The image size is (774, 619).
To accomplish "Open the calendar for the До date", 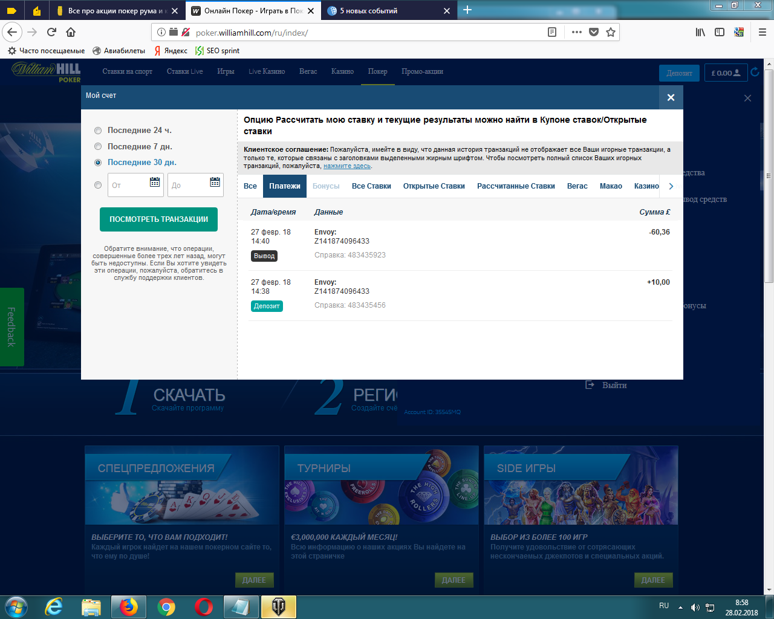I will [215, 182].
